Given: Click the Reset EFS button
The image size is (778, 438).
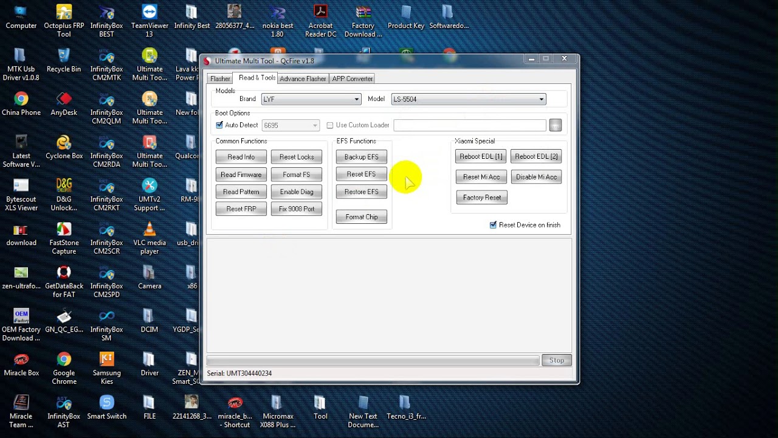Looking at the screenshot, I should tap(362, 174).
